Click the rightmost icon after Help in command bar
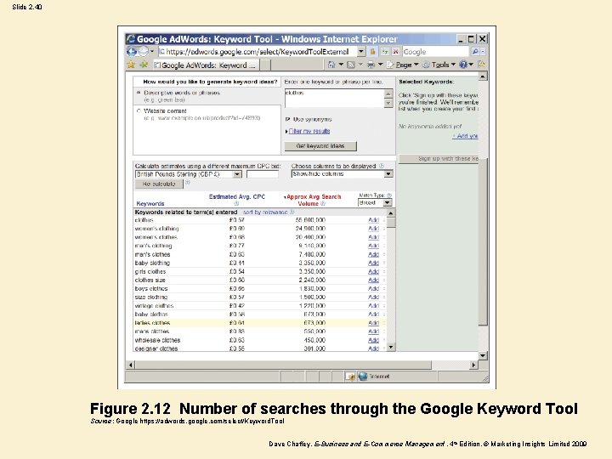The height and width of the screenshot is (459, 612). point(482,65)
